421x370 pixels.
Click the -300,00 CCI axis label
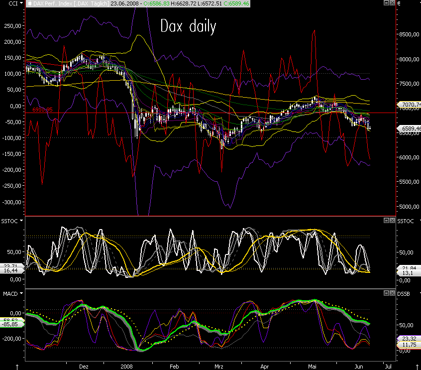(12, 202)
